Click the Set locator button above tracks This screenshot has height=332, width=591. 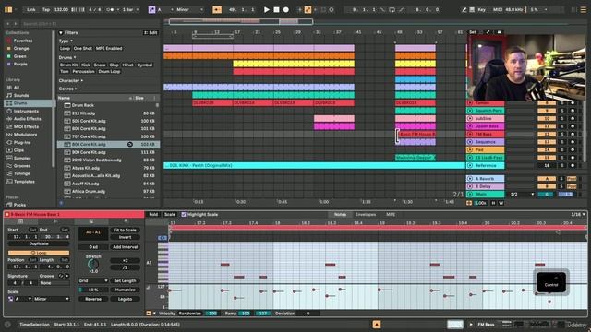point(473,32)
